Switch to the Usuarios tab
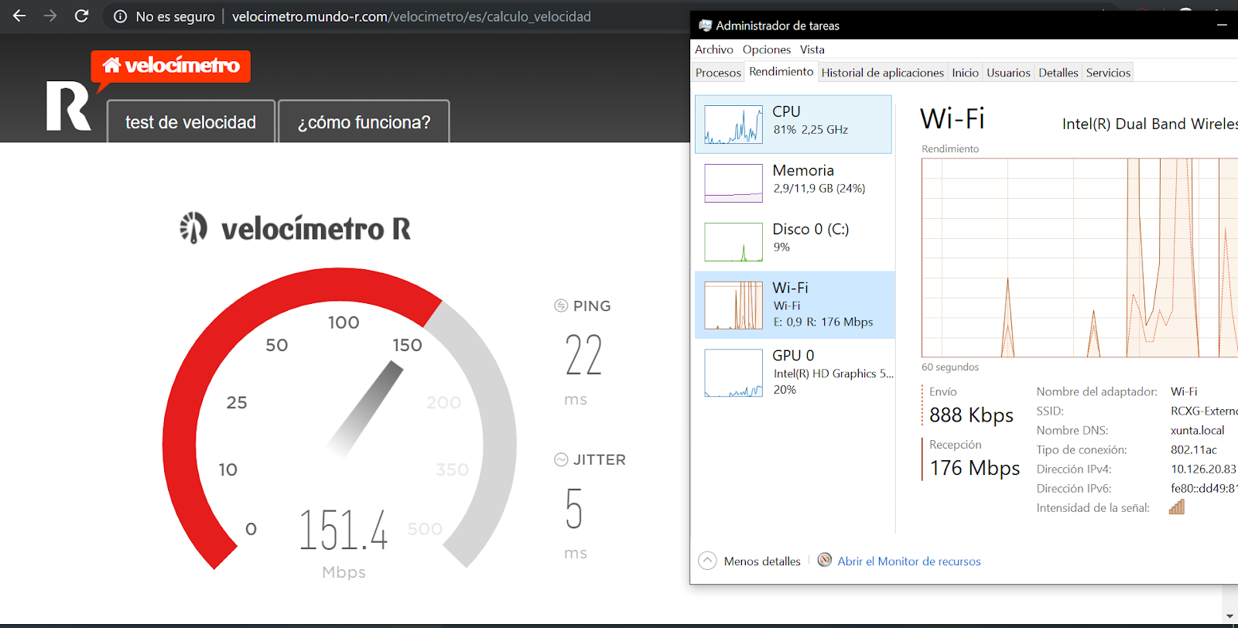1238x628 pixels. [1009, 73]
